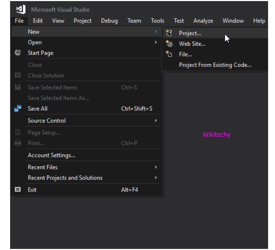Open the Analyze menu
The image size is (275, 250).
[x=203, y=21]
